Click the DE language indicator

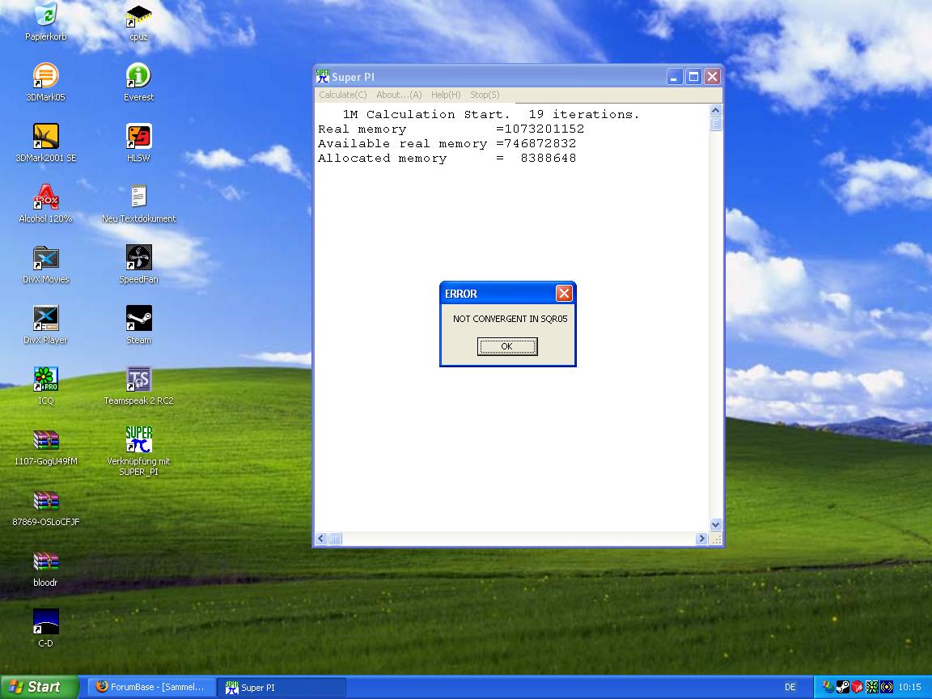790,687
